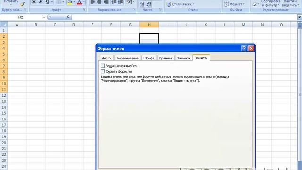
Task: Open the Name Box dropdown
Action: tap(44, 17)
